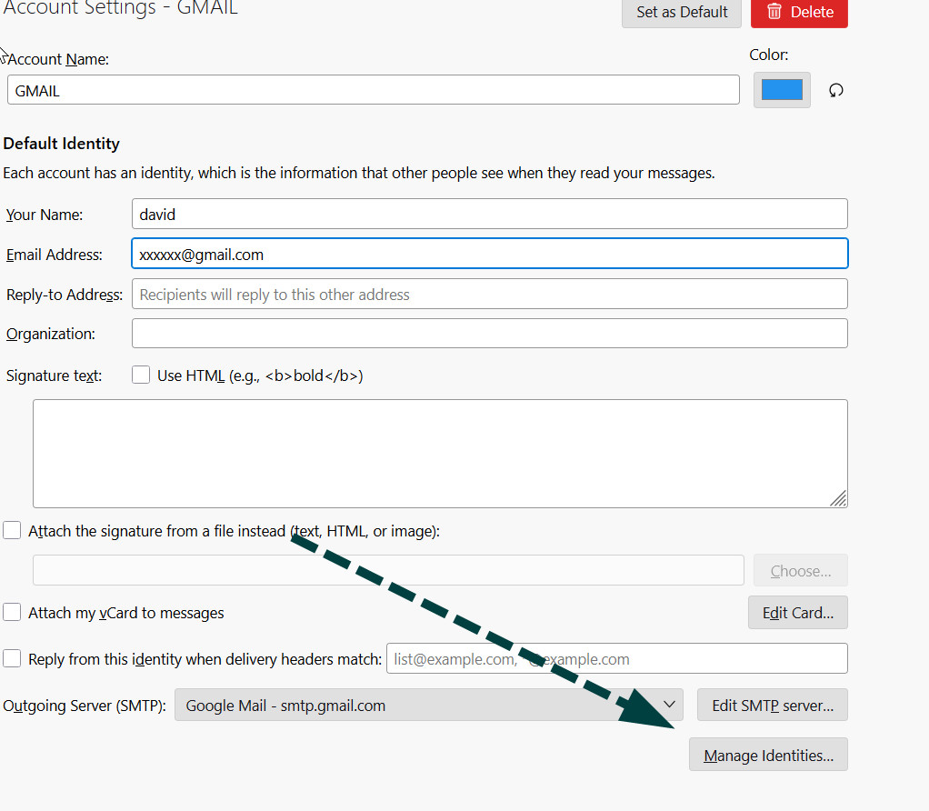Focus the Your Name text field
Image resolution: width=929 pixels, height=811 pixels.
coord(489,215)
